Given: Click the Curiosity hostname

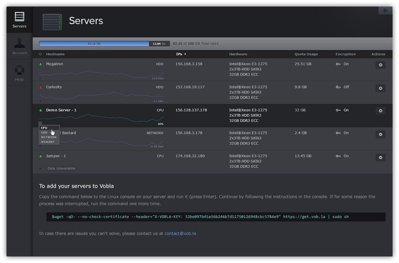Looking at the screenshot, I should pyautogui.click(x=54, y=87).
